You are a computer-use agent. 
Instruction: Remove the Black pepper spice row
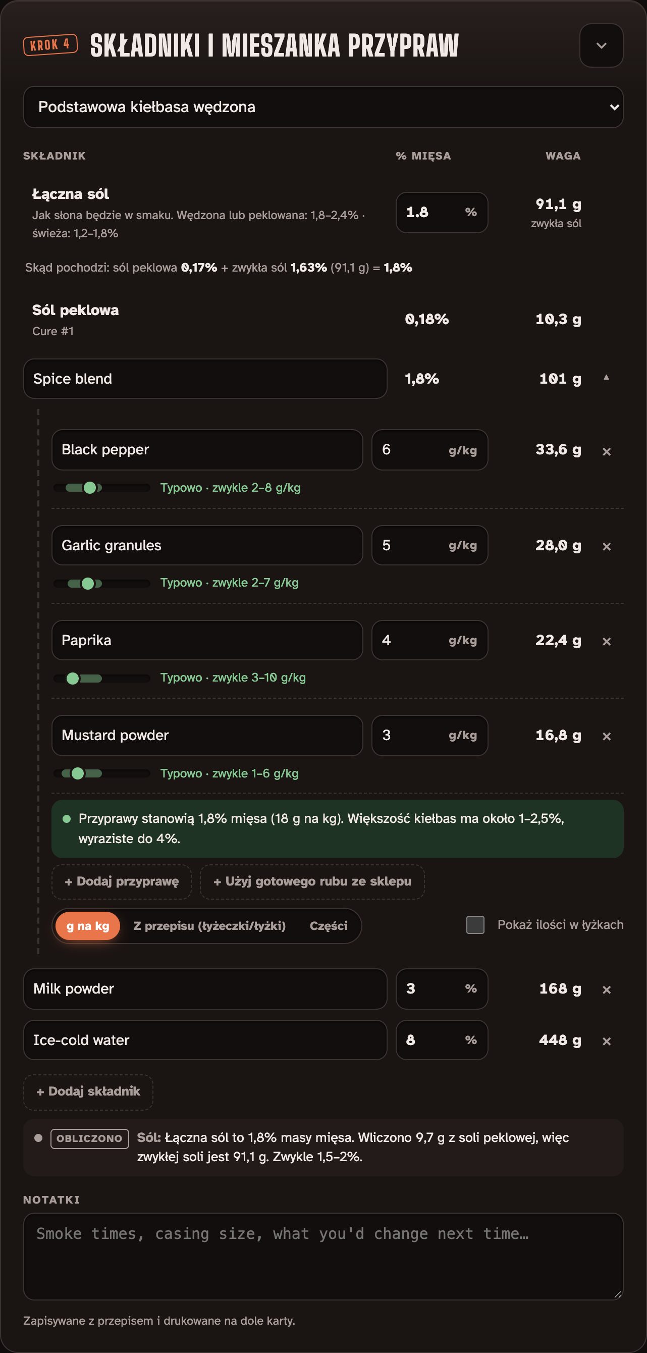pyautogui.click(x=607, y=451)
